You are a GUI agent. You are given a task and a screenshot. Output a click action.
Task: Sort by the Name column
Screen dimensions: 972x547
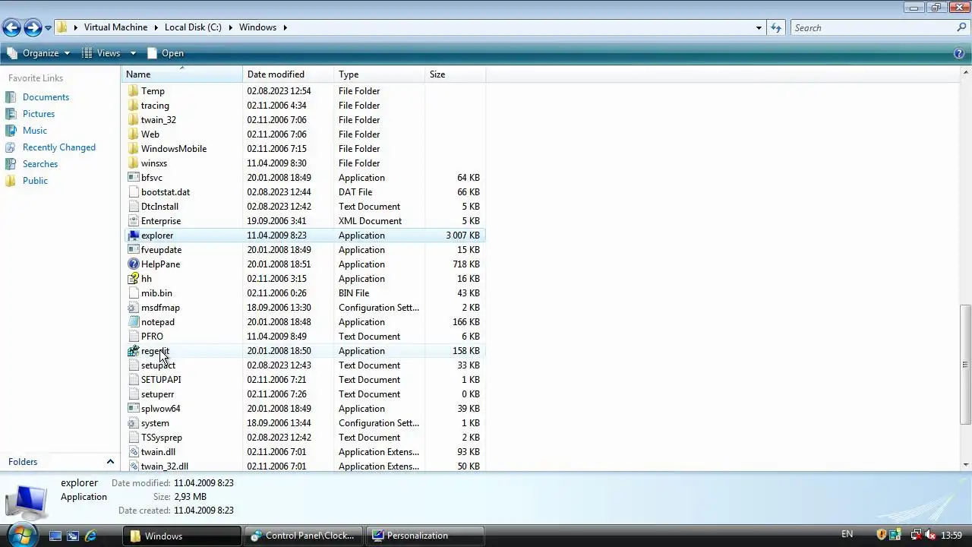point(182,74)
